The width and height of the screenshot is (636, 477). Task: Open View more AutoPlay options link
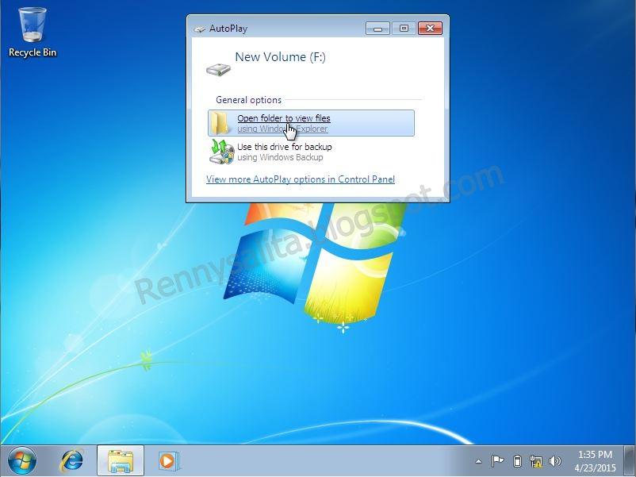point(300,179)
